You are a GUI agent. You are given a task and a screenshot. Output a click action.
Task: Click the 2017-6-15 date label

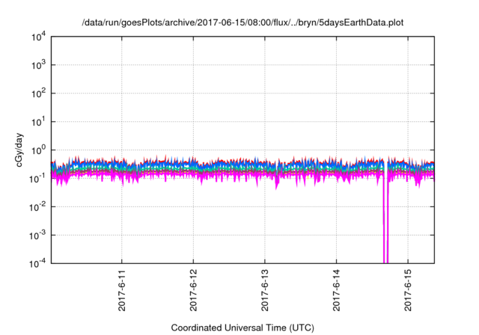[x=407, y=290]
